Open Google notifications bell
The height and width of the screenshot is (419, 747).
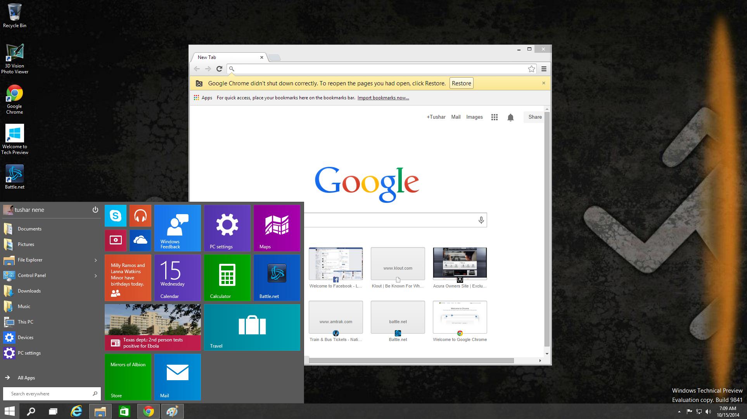point(510,117)
